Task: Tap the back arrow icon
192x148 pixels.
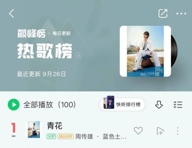Action: pos(12,13)
